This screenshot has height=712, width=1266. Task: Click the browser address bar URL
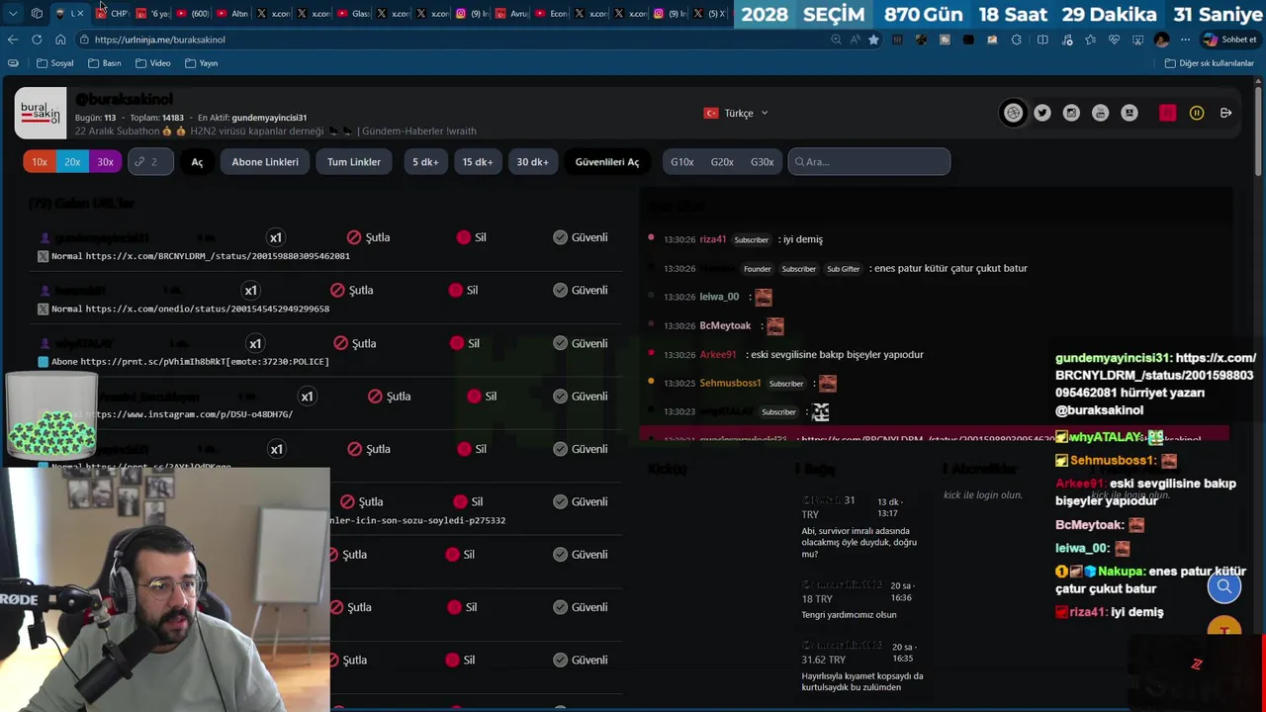click(159, 40)
